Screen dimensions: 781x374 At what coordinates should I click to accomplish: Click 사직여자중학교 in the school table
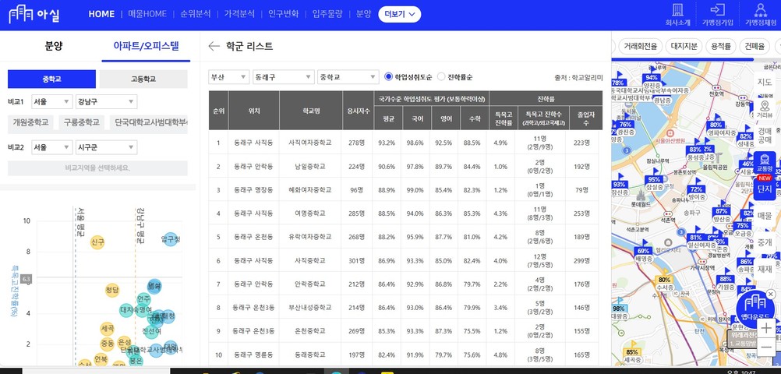[309, 143]
